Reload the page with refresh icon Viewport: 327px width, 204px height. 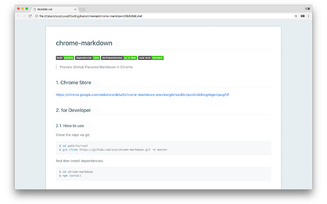[30, 16]
